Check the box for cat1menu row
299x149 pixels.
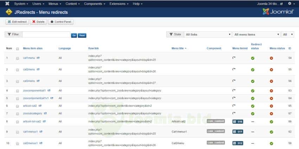click(x=18, y=58)
